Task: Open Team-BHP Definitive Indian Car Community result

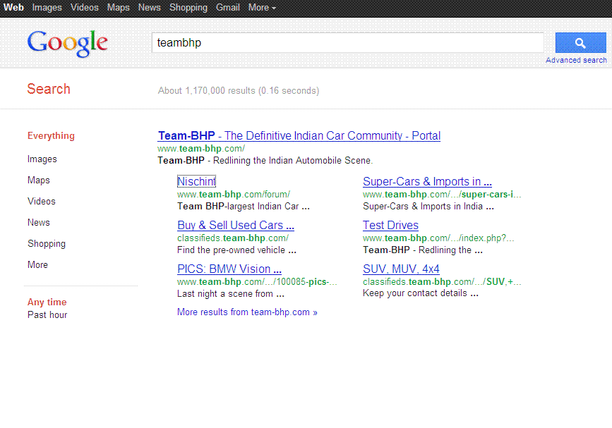Action: 299,135
